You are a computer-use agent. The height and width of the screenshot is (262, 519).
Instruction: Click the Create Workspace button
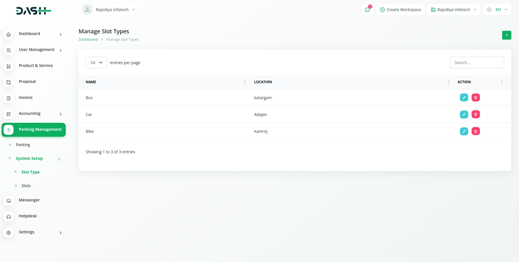coord(400,10)
